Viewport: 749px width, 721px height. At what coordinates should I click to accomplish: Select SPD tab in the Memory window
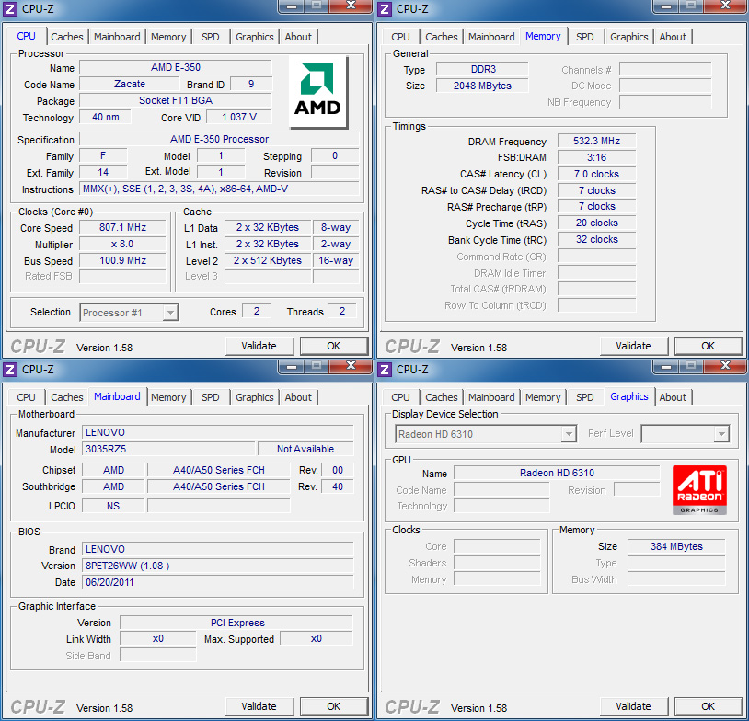584,37
